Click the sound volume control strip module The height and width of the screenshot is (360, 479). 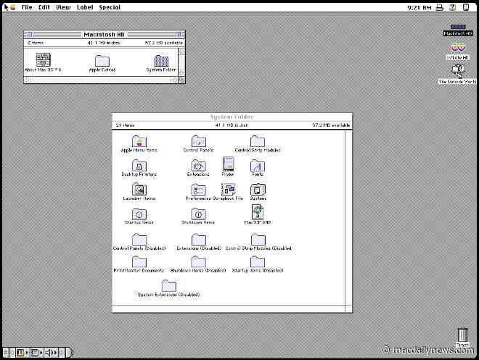pos(49,353)
